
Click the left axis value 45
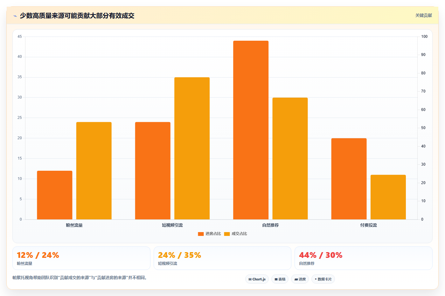(20, 37)
